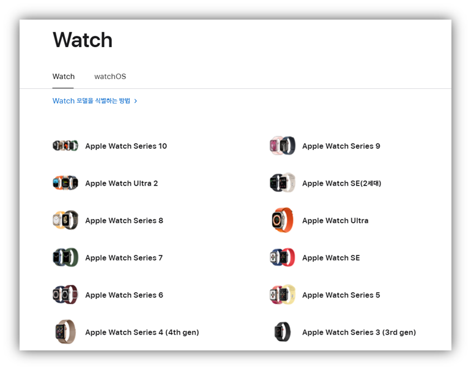Viewport: 471px width, 370px height.
Task: Click the orange Apple Watch Ultra icon
Action: pos(283,221)
